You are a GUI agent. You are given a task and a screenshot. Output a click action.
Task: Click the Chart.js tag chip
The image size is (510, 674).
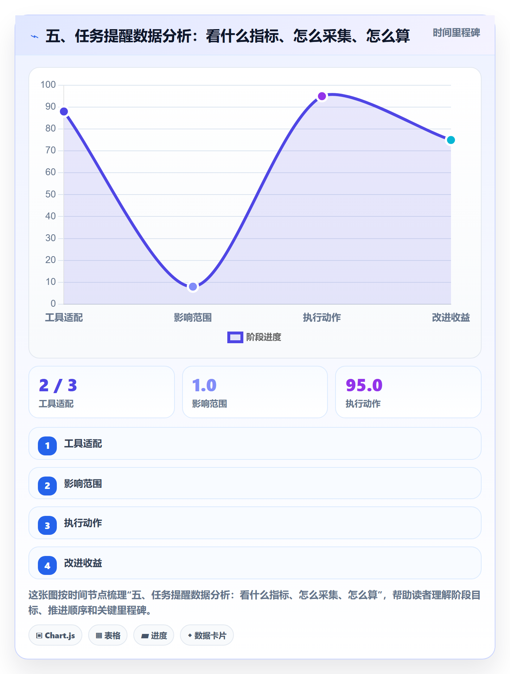click(55, 635)
